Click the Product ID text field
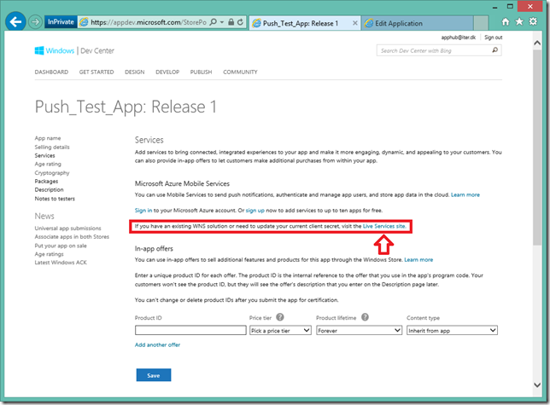 [190, 330]
